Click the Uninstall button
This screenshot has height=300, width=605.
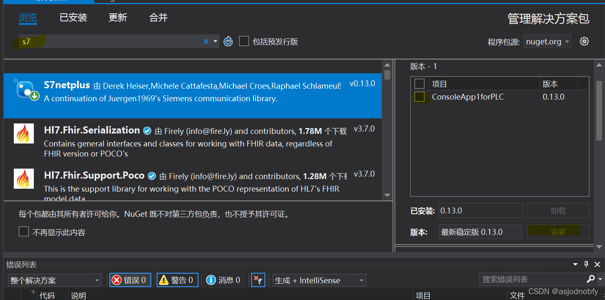point(558,210)
